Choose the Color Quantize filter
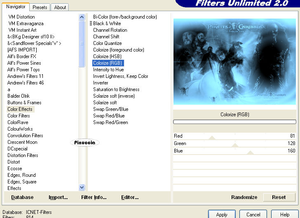The width and height of the screenshot is (300, 218). coord(107,43)
